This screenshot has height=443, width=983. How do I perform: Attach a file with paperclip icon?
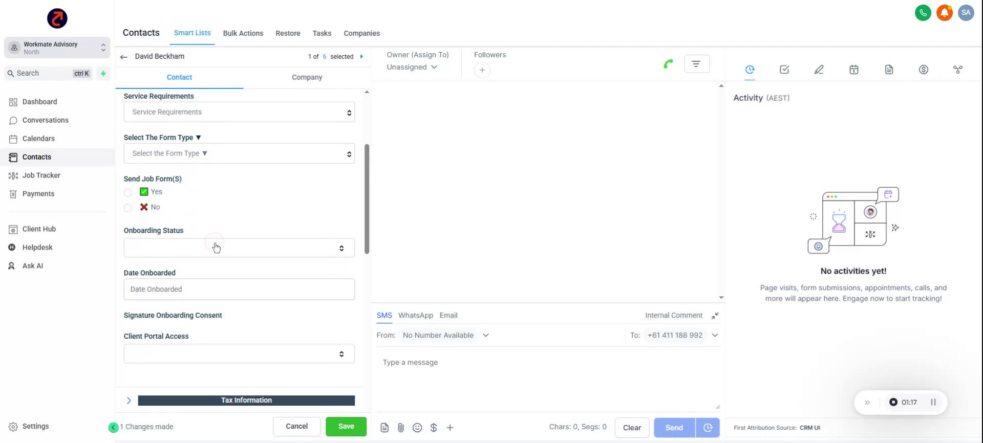pos(401,428)
